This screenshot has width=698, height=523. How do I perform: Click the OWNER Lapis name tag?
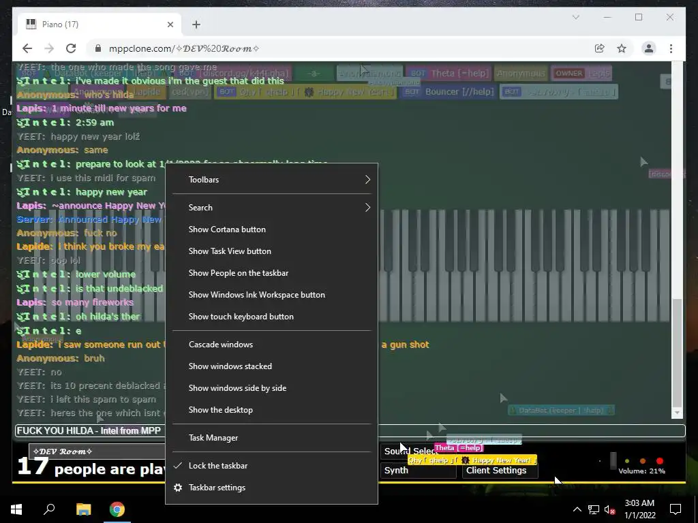click(x=581, y=74)
